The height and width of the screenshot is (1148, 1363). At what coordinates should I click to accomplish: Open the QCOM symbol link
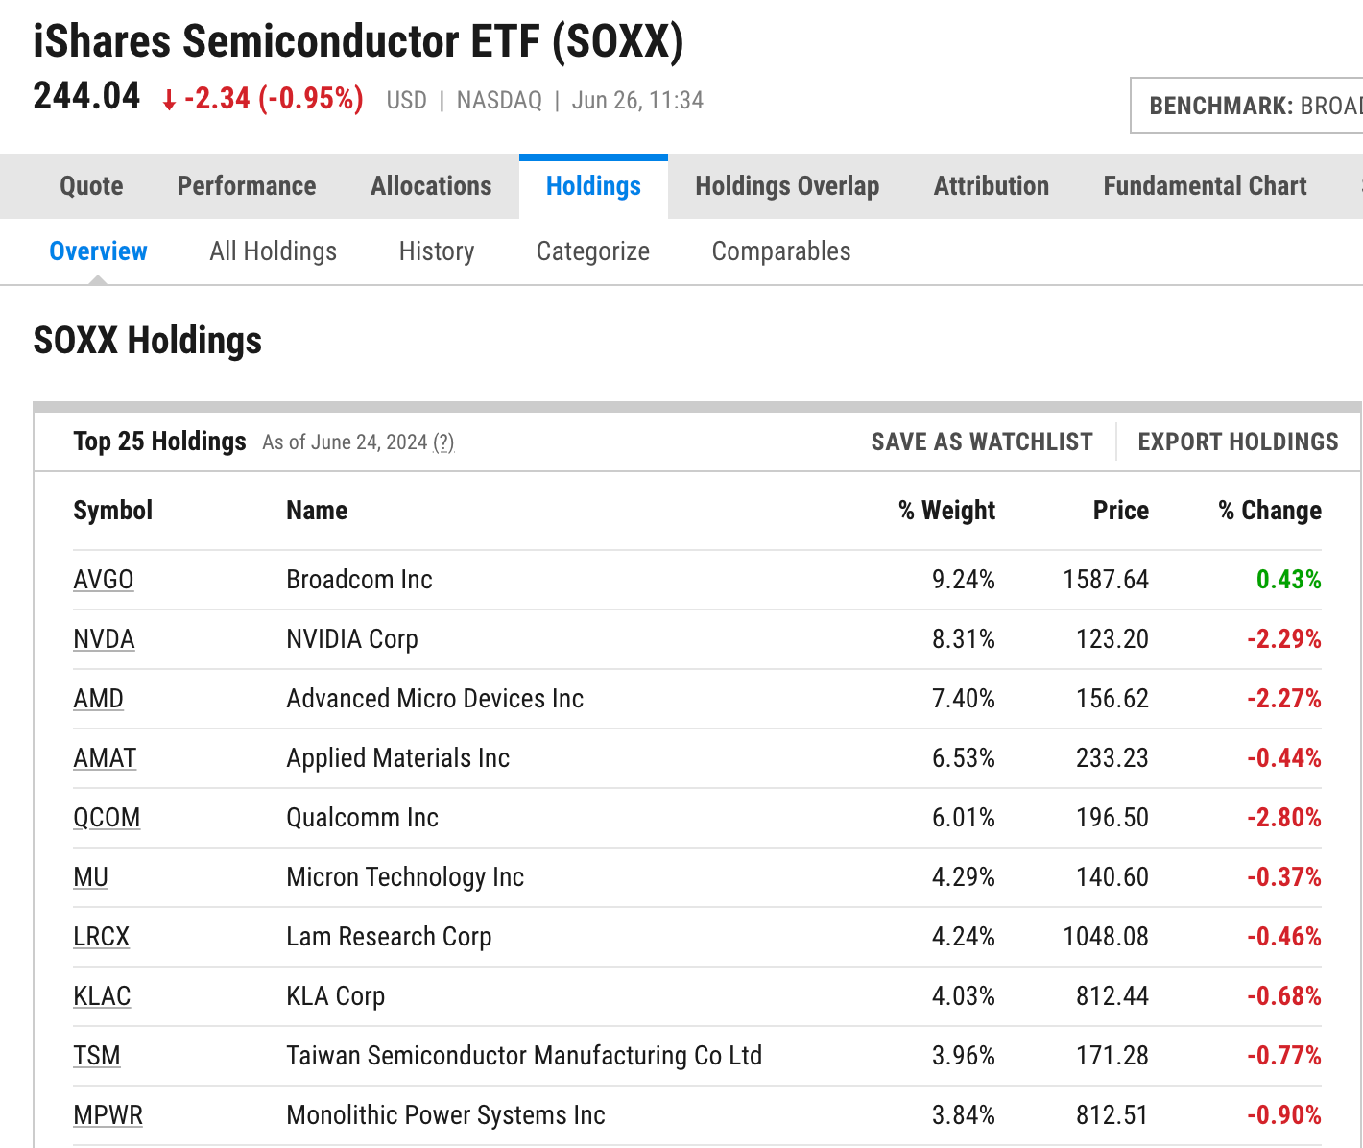107,818
